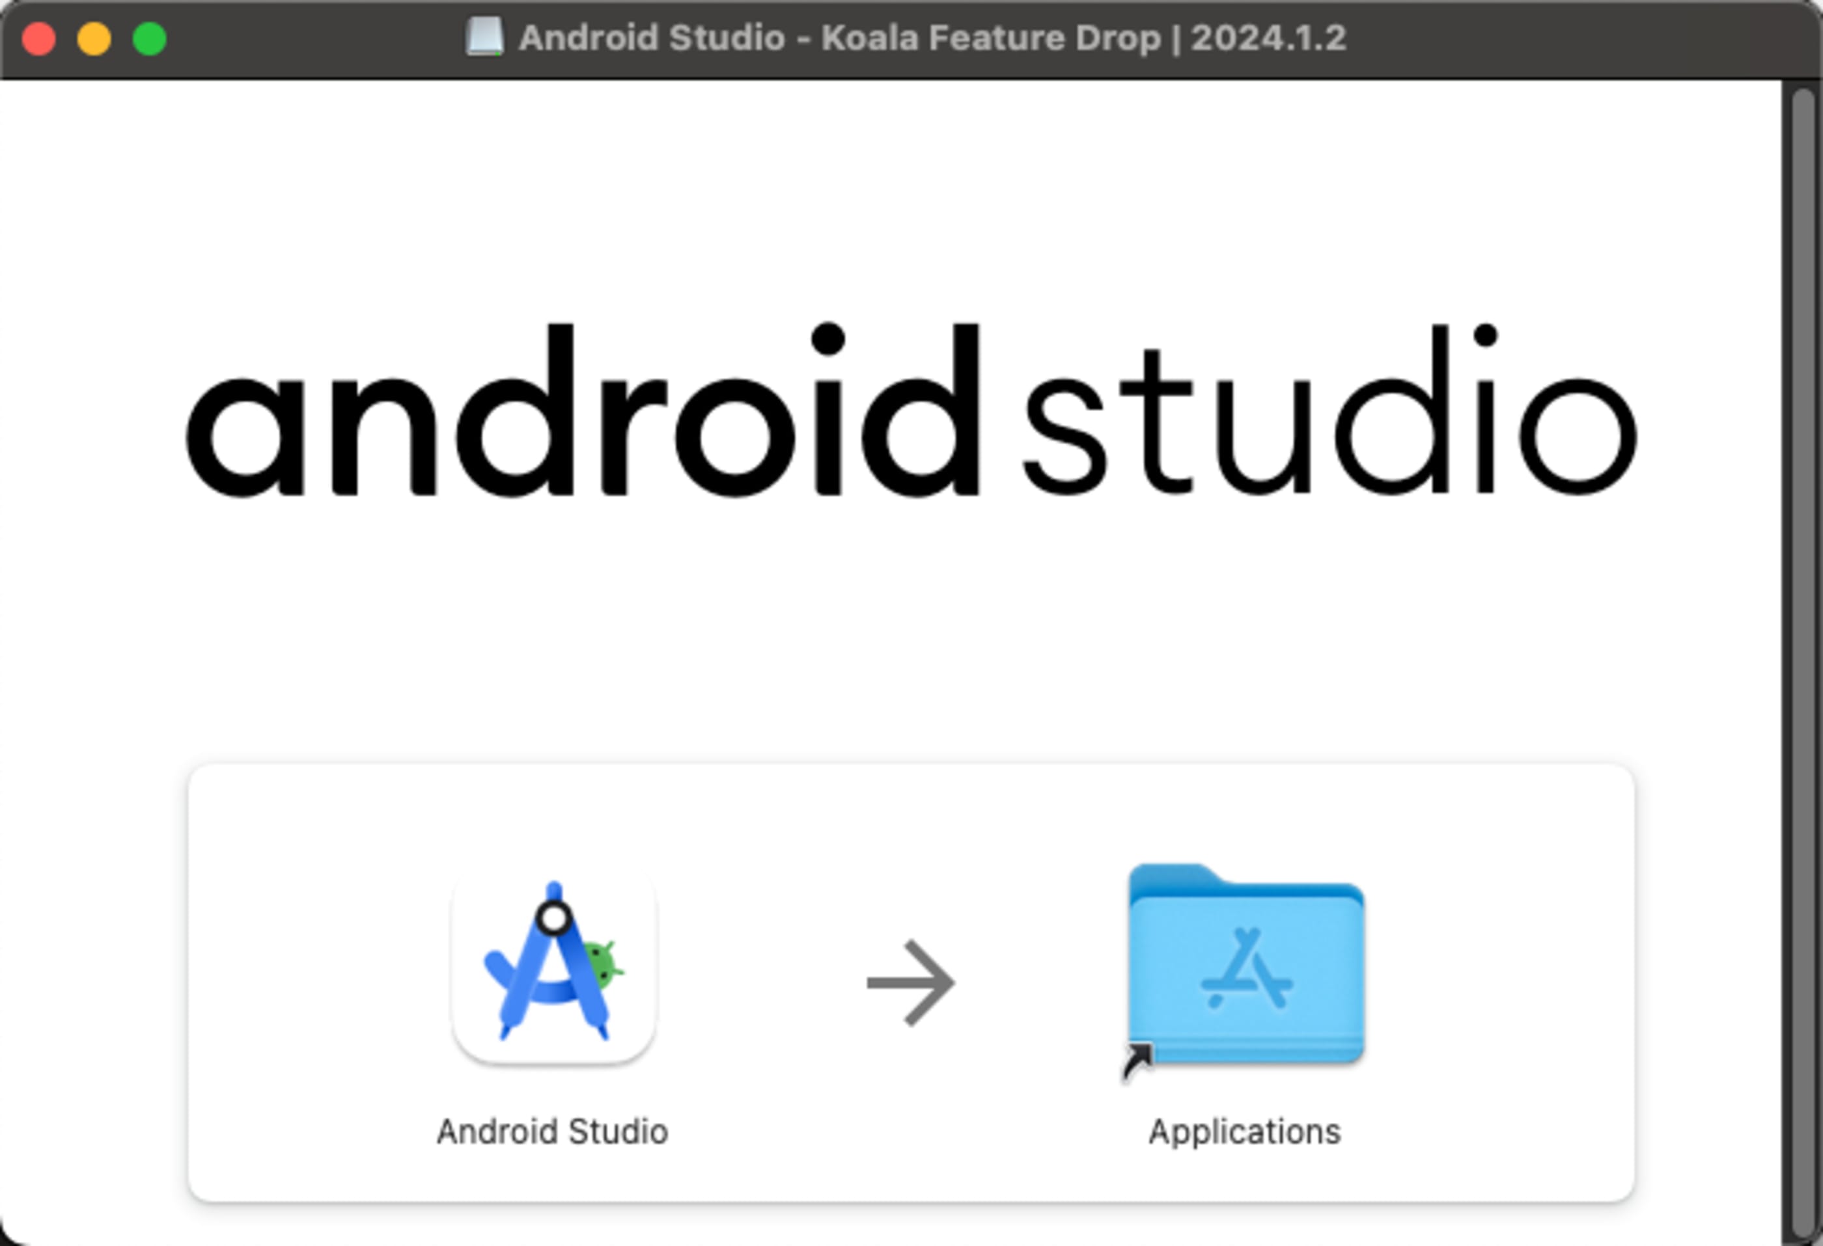Click the window title text 'Koala Feature Drop'
The width and height of the screenshot is (1823, 1246).
[x=990, y=38]
